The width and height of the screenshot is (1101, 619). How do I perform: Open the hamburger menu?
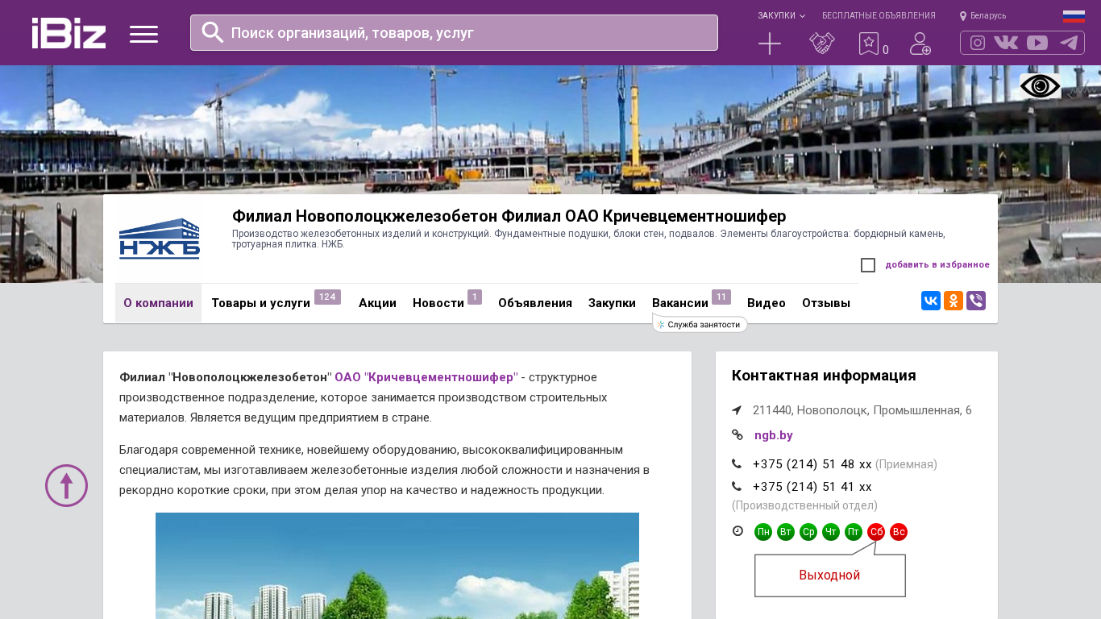tap(143, 34)
